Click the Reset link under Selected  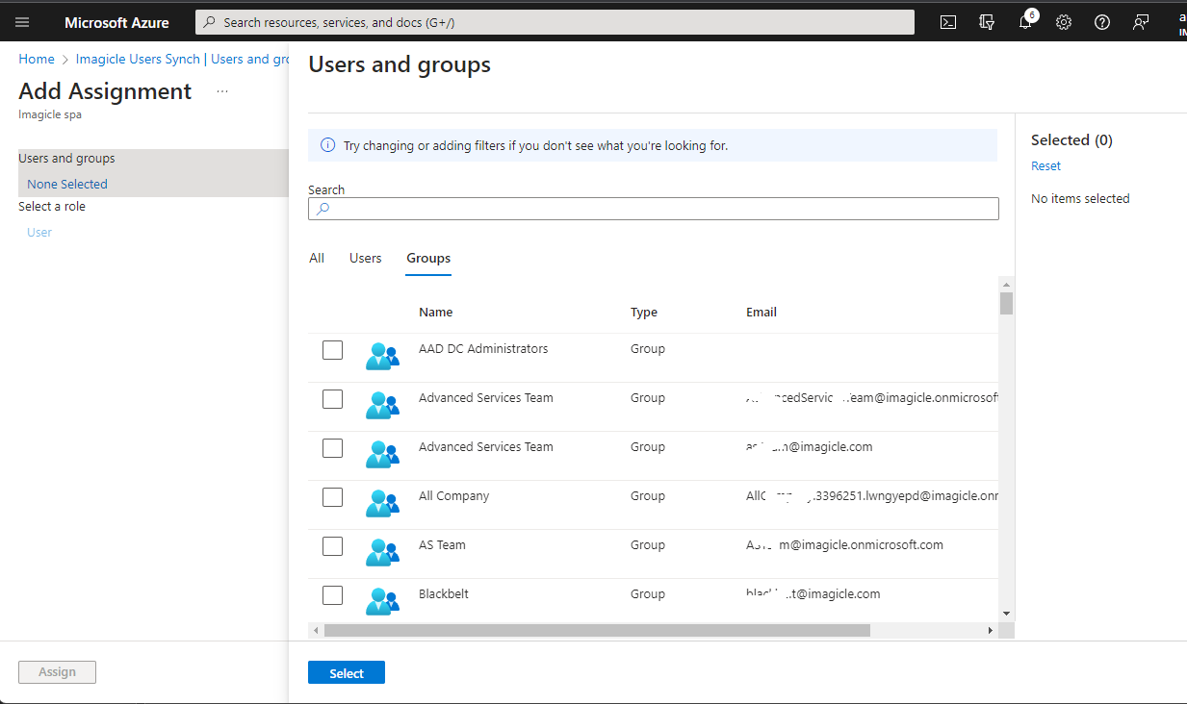point(1045,165)
